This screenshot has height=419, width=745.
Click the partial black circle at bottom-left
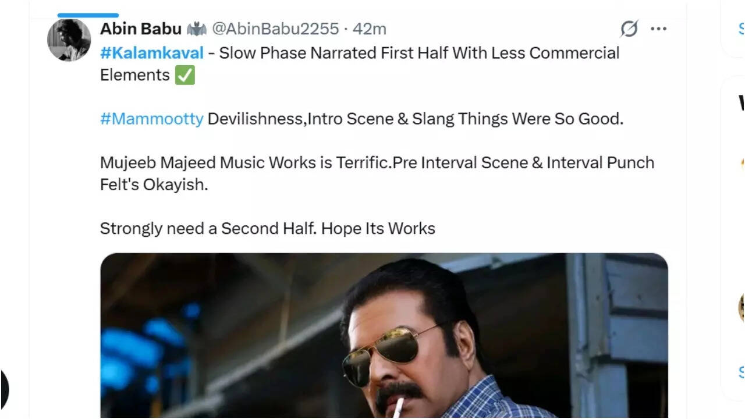[4, 389]
